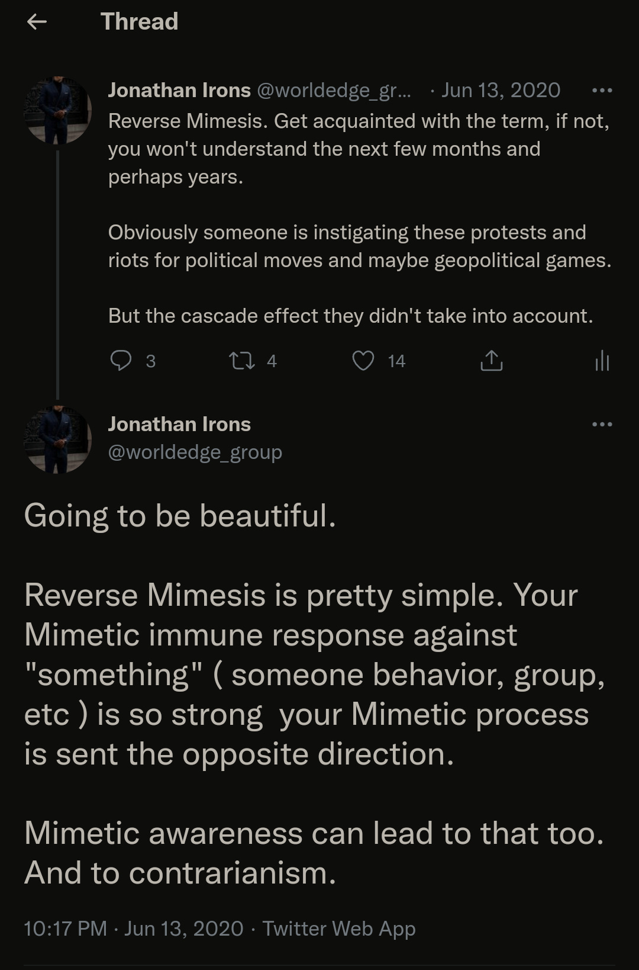Open the share menu on the first tweet

tap(491, 361)
